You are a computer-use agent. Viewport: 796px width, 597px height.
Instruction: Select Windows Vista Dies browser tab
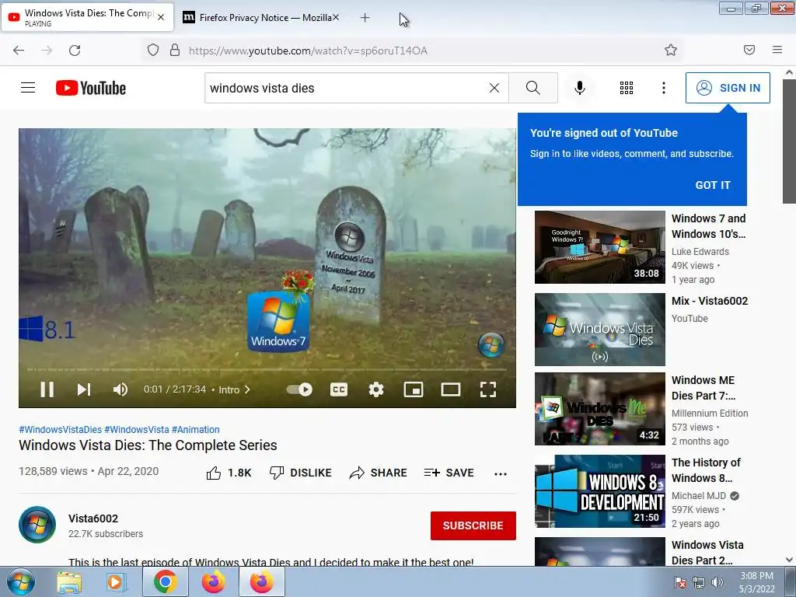[86, 18]
